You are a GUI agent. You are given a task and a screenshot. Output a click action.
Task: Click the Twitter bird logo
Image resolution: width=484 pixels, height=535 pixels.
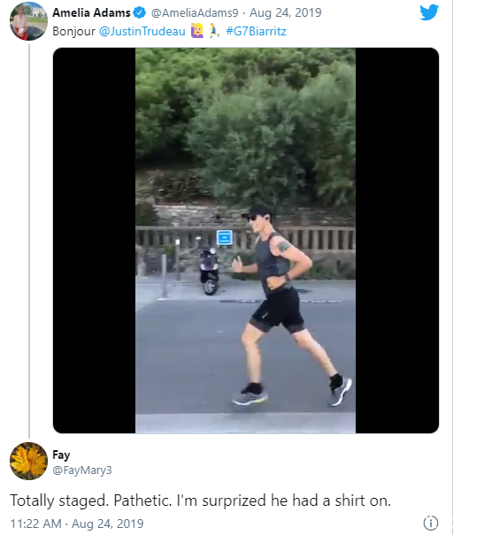tap(429, 12)
